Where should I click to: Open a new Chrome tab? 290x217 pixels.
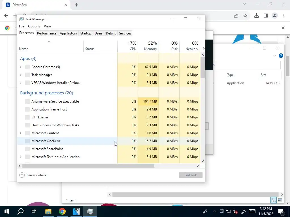click(x=76, y=5)
